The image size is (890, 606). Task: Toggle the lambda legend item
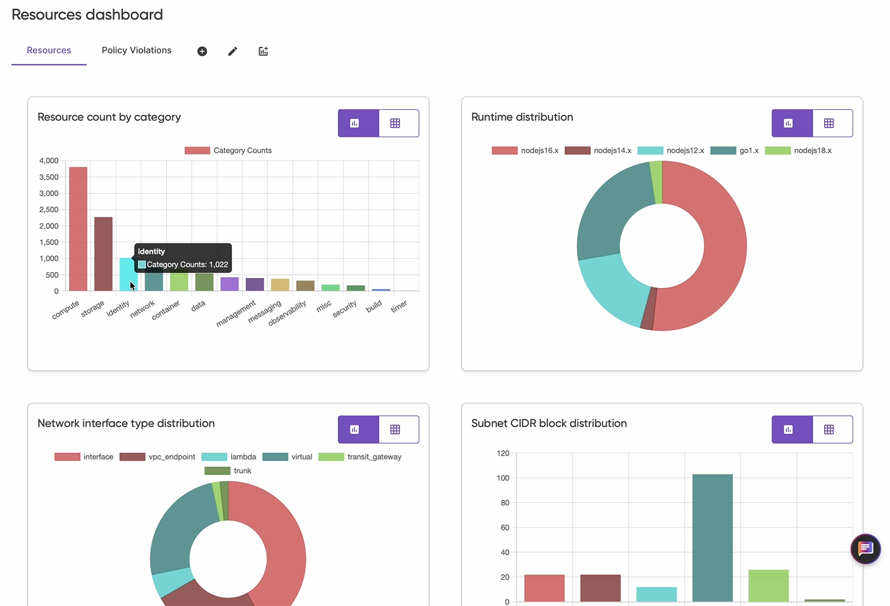(x=229, y=457)
